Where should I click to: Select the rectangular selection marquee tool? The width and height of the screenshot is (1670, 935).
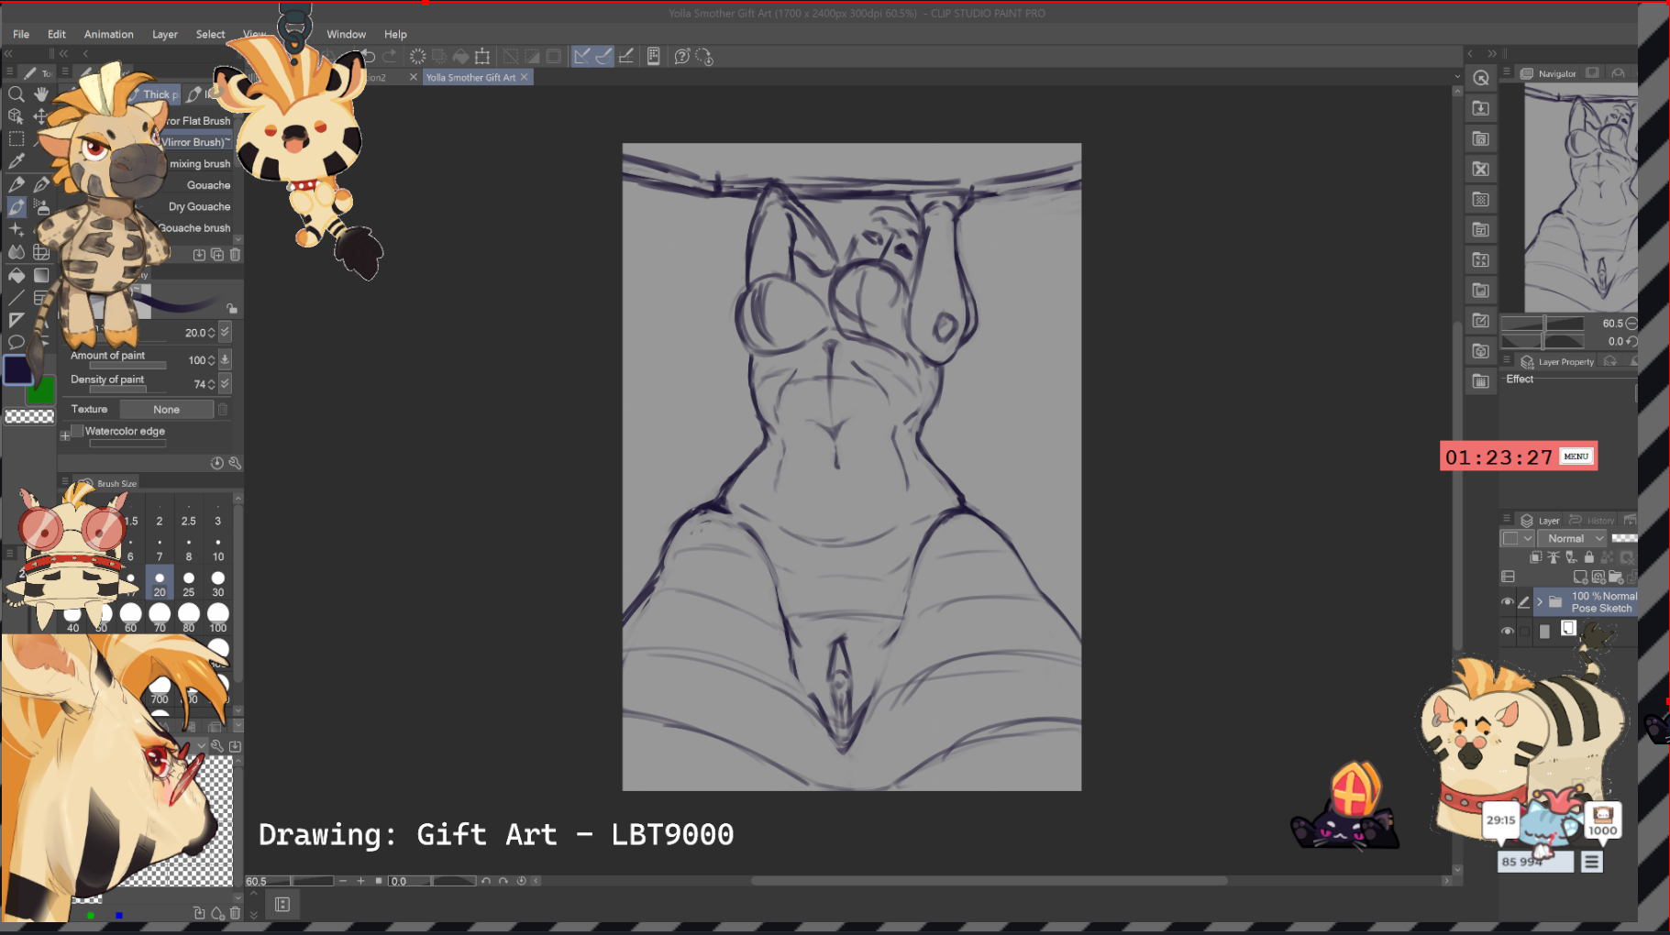point(16,139)
